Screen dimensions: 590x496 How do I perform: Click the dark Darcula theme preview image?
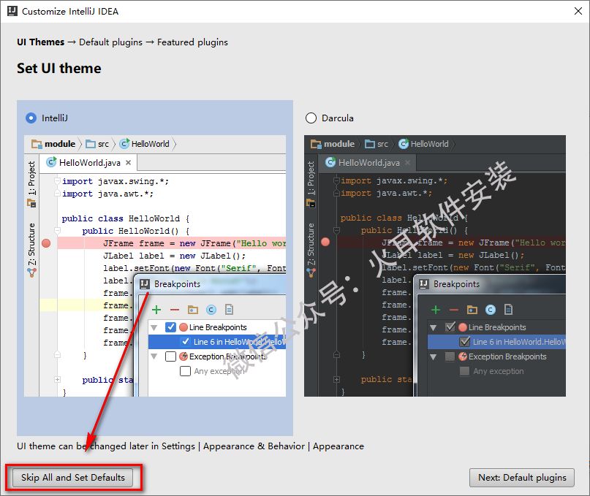[x=434, y=265]
